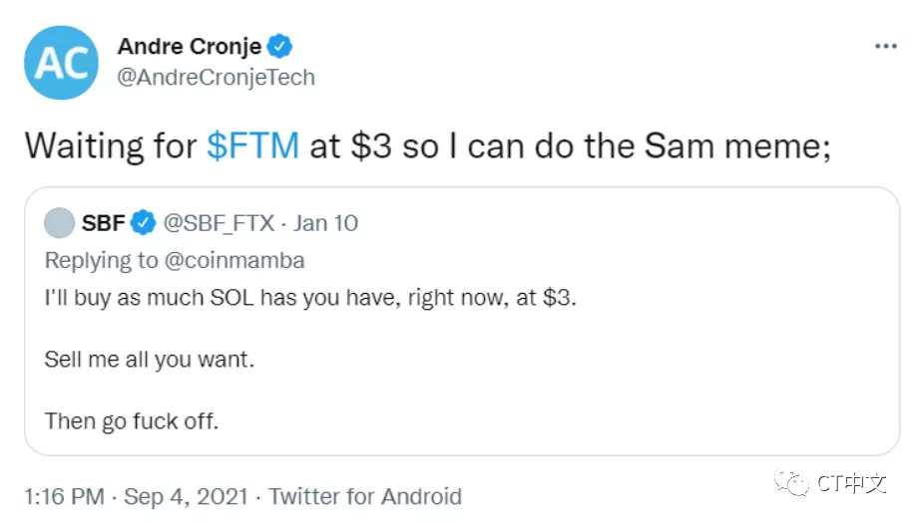Click the 1:16 PM tweet time
The image size is (916, 523).
(65, 496)
